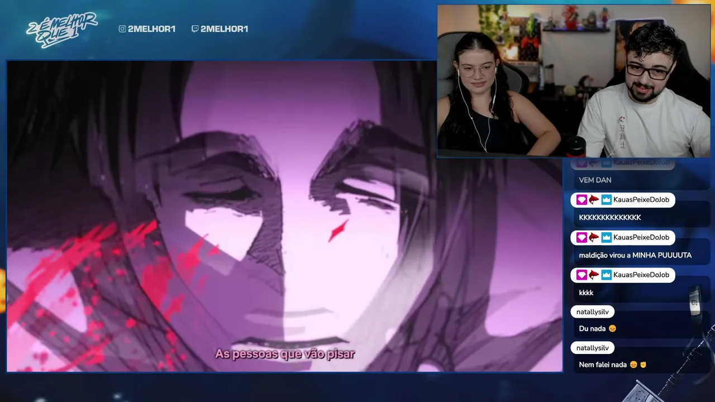Click the red shark badge above 'KKKKKKKKKKKKKK'

coord(594,200)
